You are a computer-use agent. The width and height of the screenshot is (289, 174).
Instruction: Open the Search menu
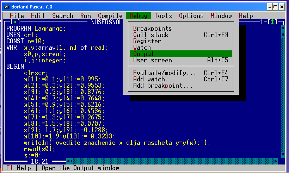coord(62,16)
